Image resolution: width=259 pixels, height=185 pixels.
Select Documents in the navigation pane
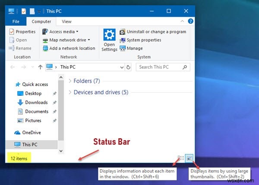33,112
